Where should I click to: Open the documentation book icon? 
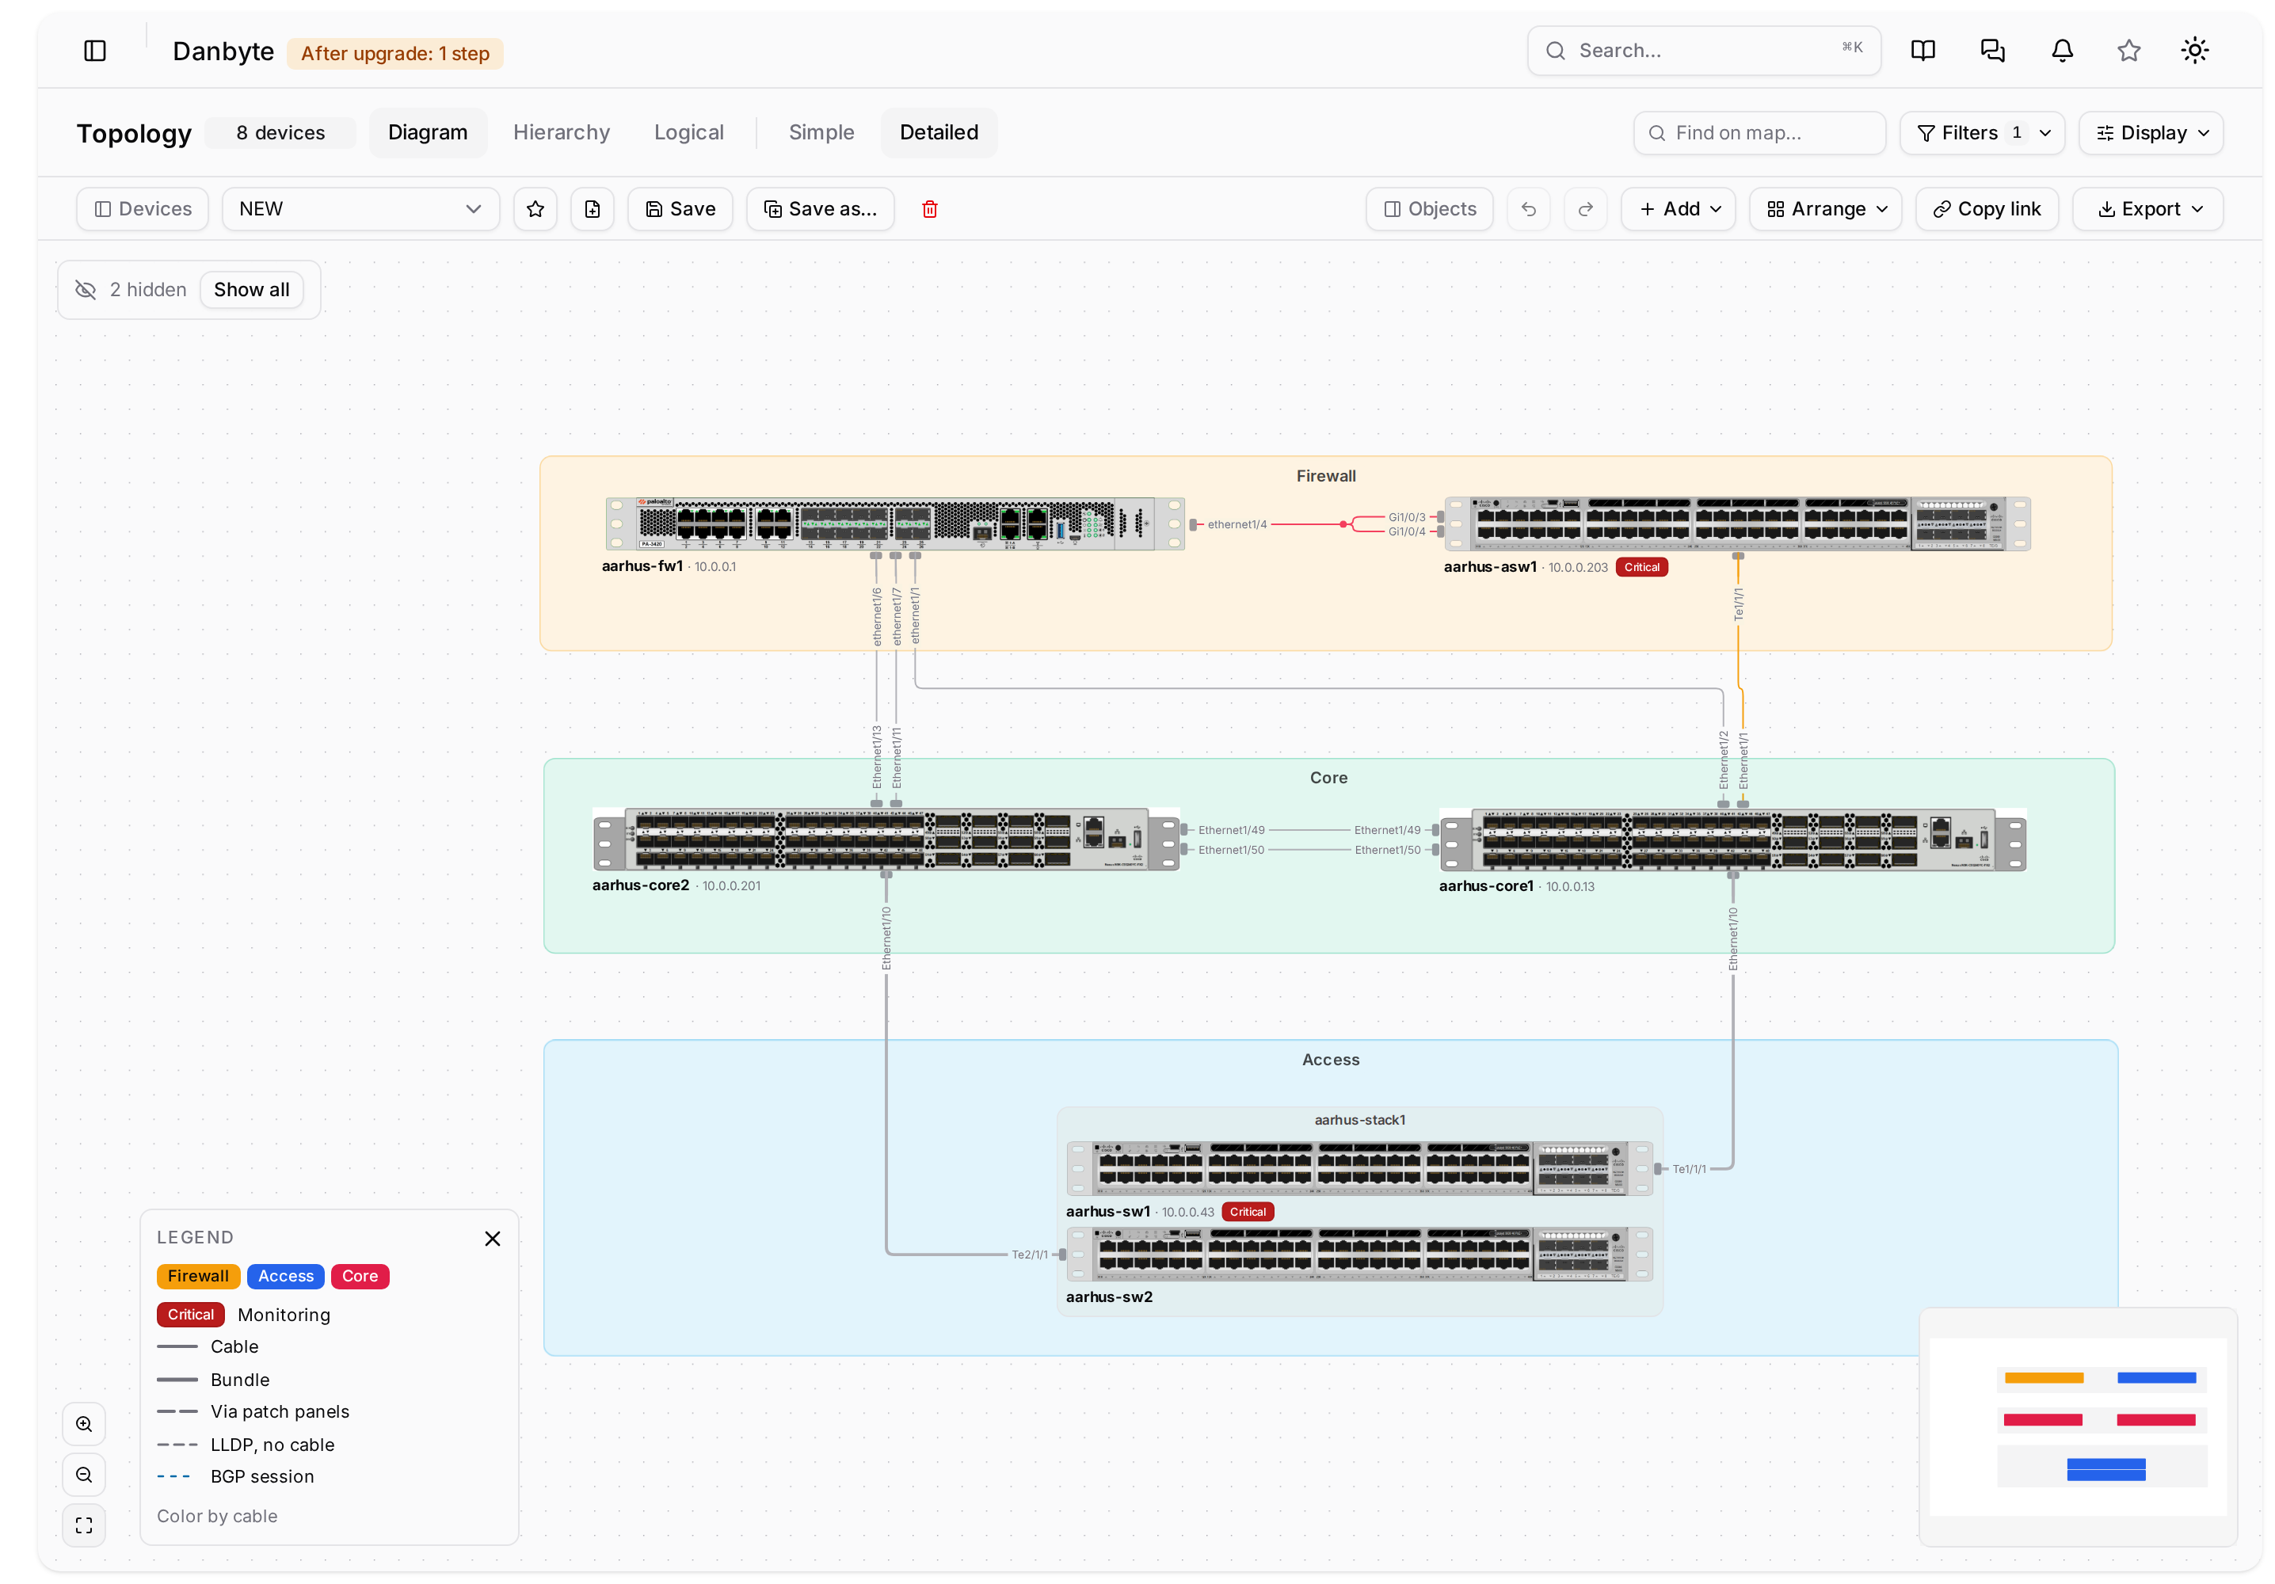(x=1923, y=51)
